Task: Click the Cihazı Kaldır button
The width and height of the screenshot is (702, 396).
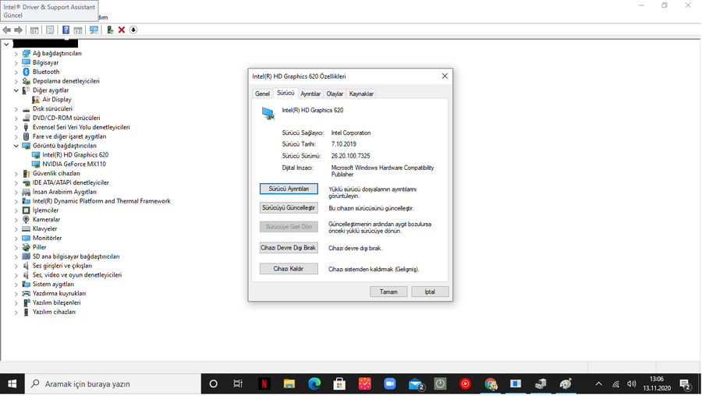Action: pyautogui.click(x=289, y=269)
